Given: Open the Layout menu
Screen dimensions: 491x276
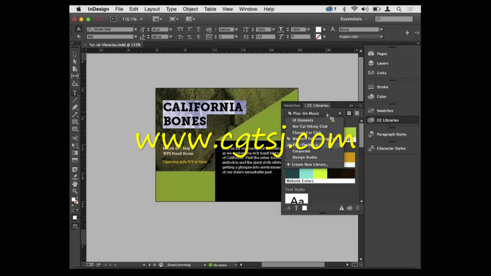Looking at the screenshot, I should [152, 9].
